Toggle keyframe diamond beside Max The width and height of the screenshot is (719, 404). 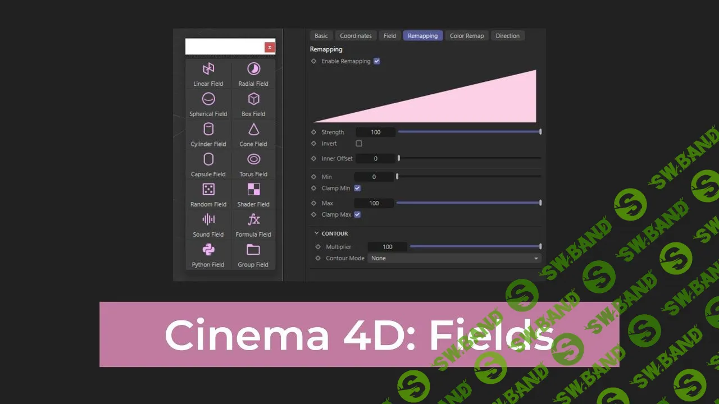point(313,203)
